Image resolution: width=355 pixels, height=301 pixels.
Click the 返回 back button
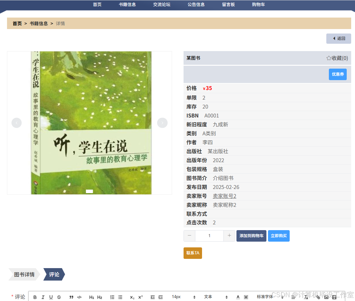coord(339,39)
